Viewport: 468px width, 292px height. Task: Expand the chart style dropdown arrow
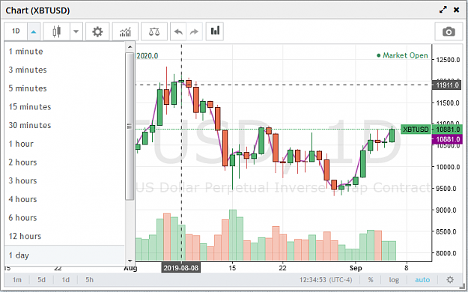76,31
